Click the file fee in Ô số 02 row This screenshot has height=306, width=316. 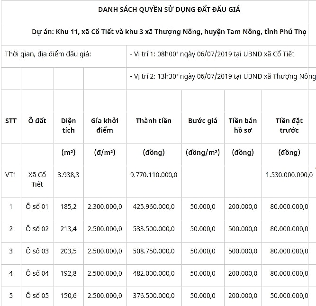coord(243,229)
